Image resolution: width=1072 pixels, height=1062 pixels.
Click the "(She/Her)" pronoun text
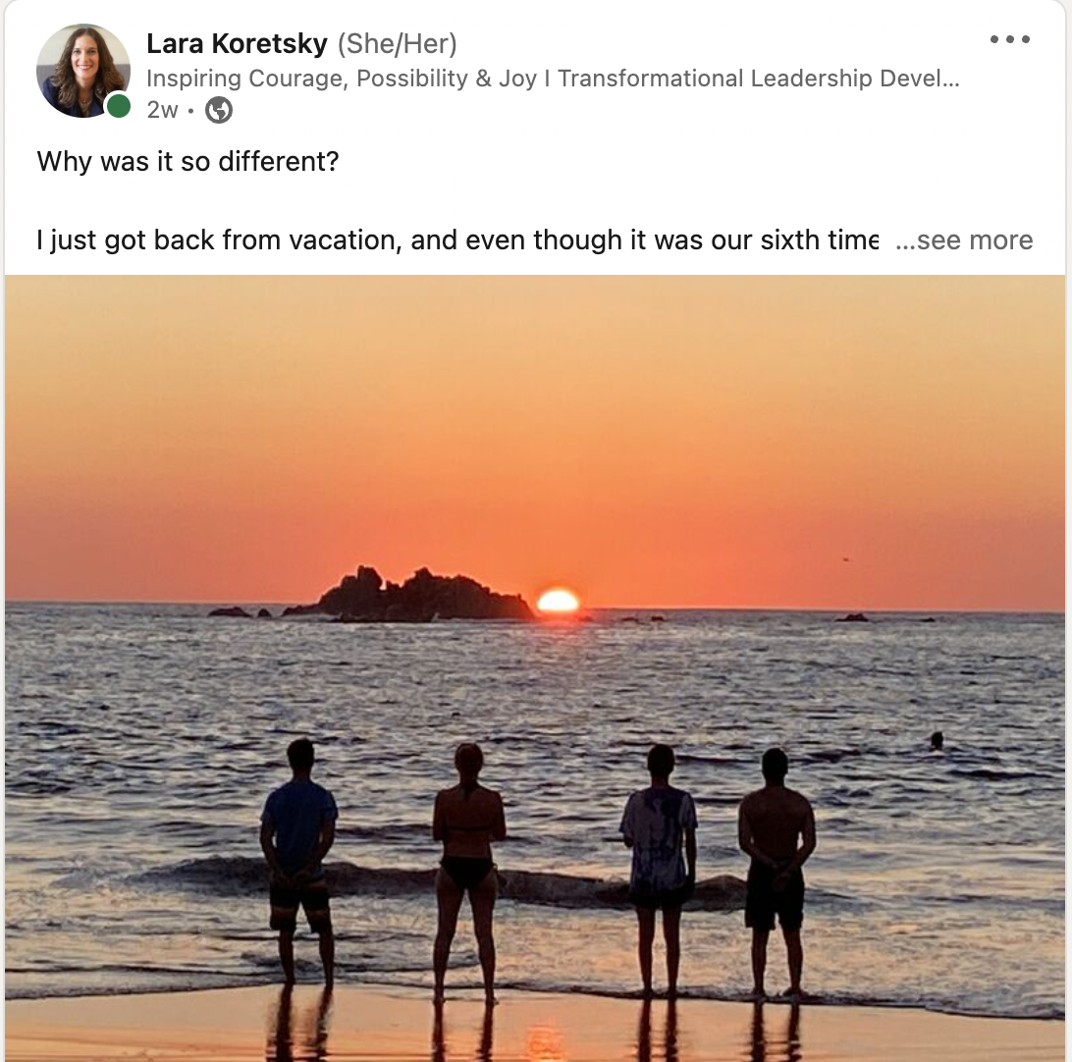click(x=398, y=44)
